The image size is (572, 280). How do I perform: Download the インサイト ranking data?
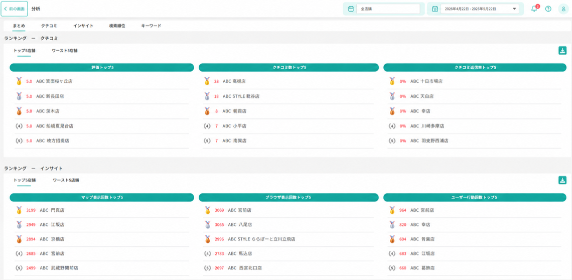(x=562, y=180)
